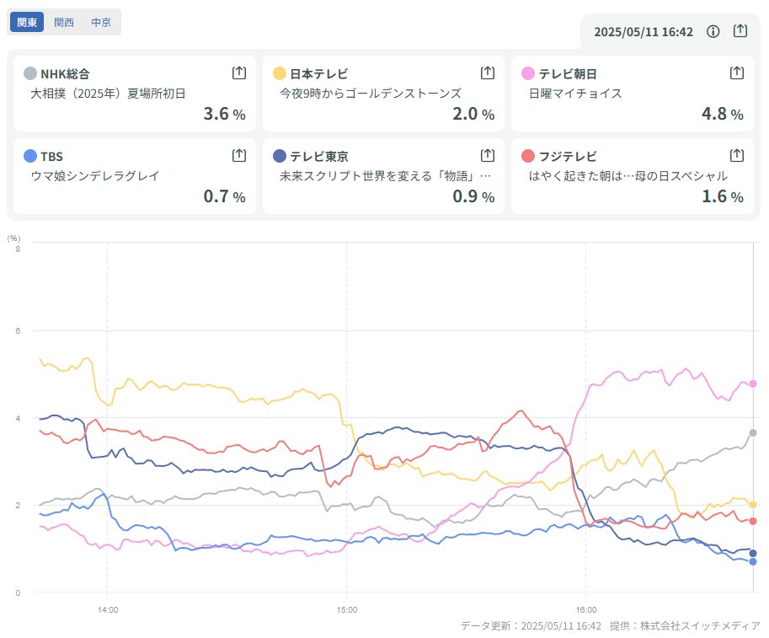Switch to the 中京 region tab
769x638 pixels.
101,22
